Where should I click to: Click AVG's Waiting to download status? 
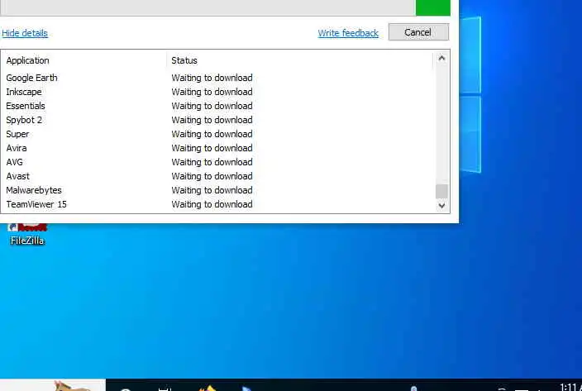212,163
